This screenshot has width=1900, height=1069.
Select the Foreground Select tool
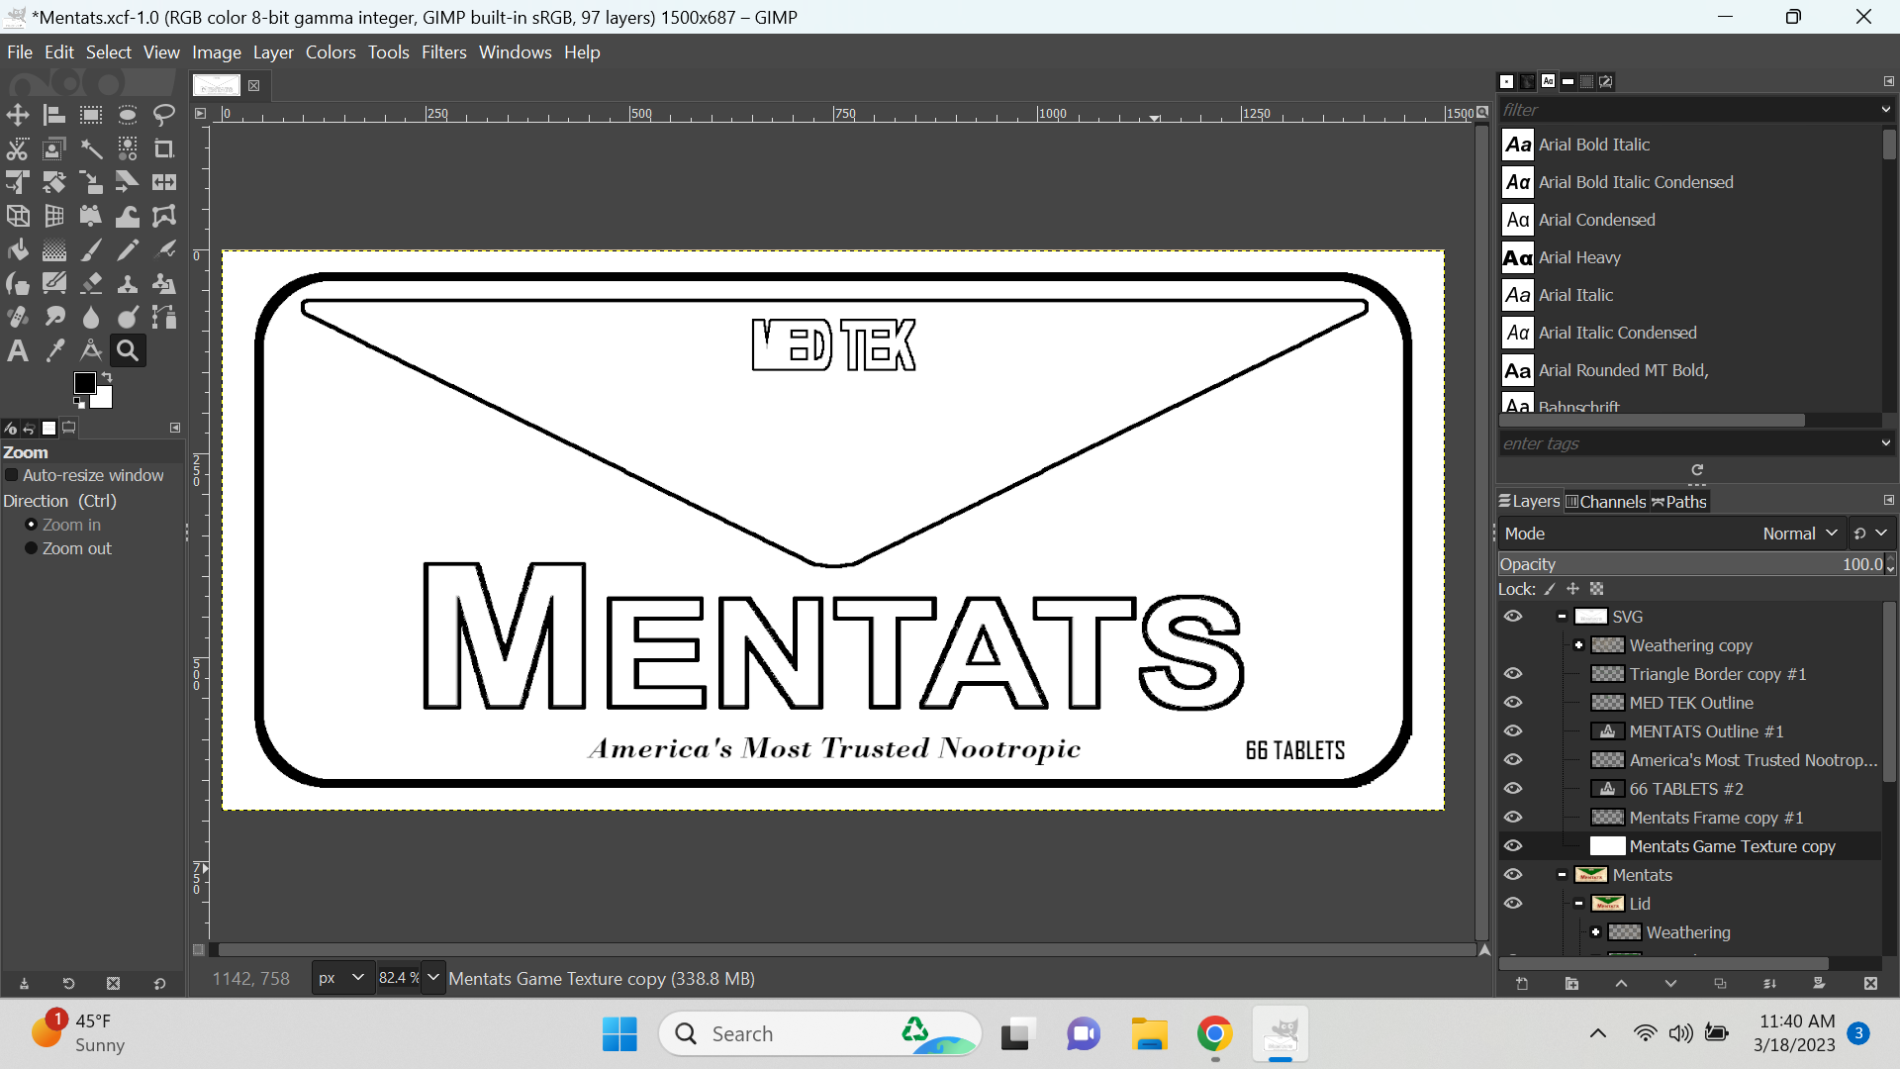click(x=54, y=148)
